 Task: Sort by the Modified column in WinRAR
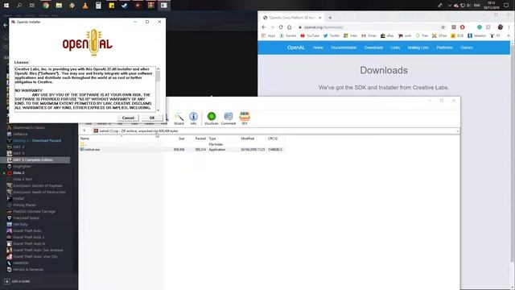pos(247,139)
